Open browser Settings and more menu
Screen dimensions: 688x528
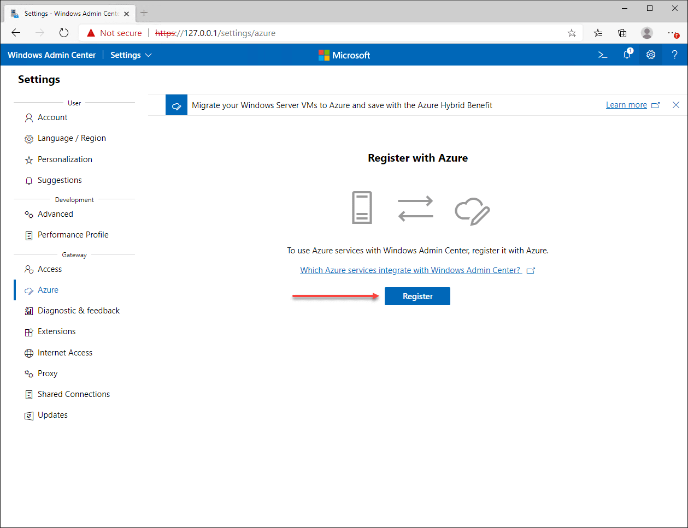tap(673, 33)
